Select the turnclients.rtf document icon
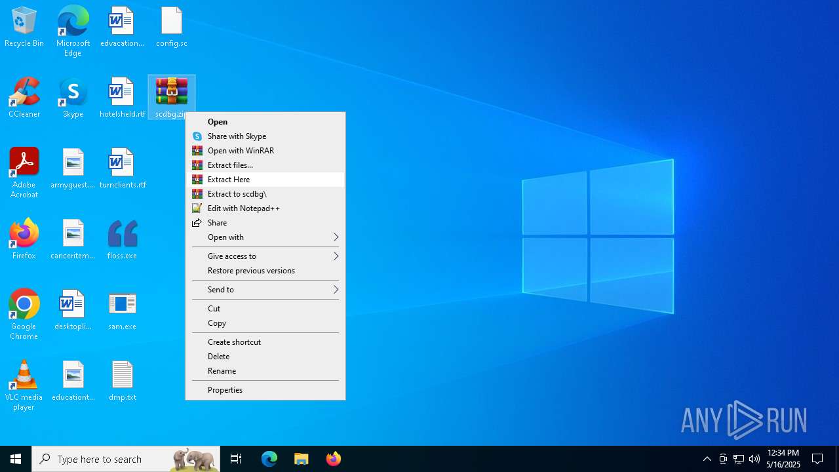Viewport: 839px width, 472px height. click(122, 169)
